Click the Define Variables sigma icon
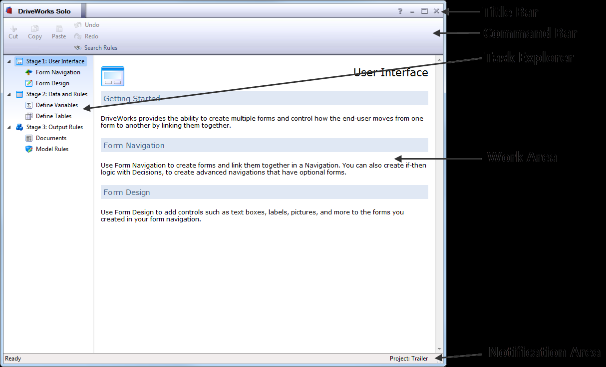 pyautogui.click(x=29, y=105)
